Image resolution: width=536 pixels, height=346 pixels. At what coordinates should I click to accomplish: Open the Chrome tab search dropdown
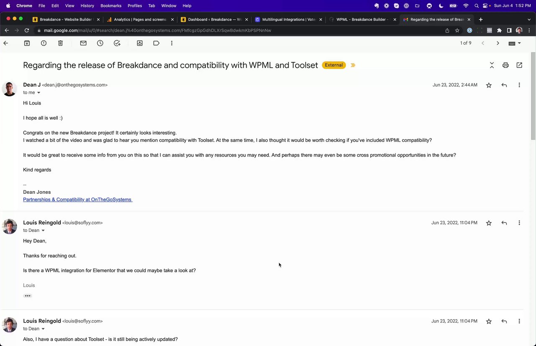click(x=528, y=19)
